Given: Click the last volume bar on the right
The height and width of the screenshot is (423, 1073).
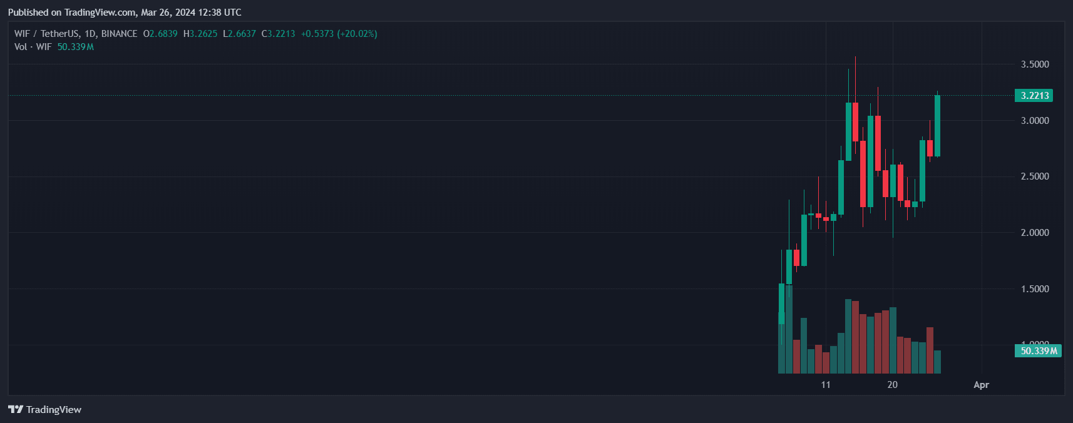Looking at the screenshot, I should tap(937, 362).
